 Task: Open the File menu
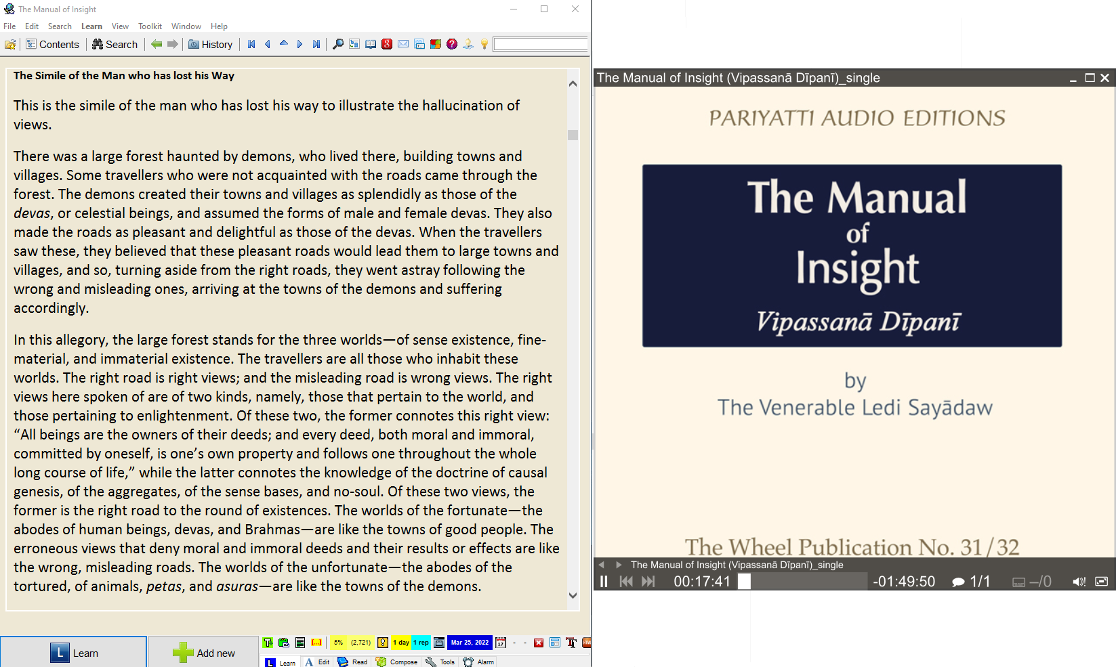pos(9,26)
